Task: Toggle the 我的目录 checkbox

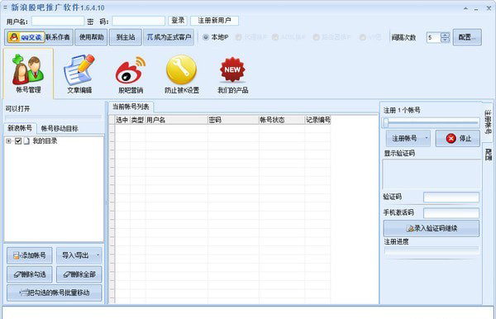Action: pos(18,141)
